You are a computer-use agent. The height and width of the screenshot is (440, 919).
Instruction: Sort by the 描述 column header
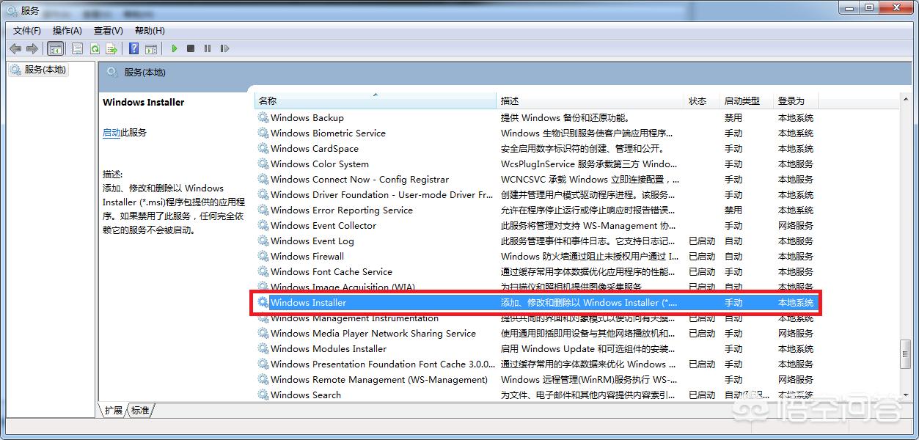(x=590, y=100)
